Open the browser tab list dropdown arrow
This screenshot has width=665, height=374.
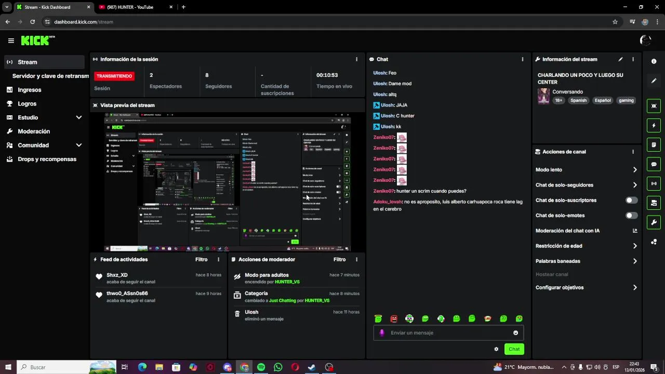coord(7,7)
